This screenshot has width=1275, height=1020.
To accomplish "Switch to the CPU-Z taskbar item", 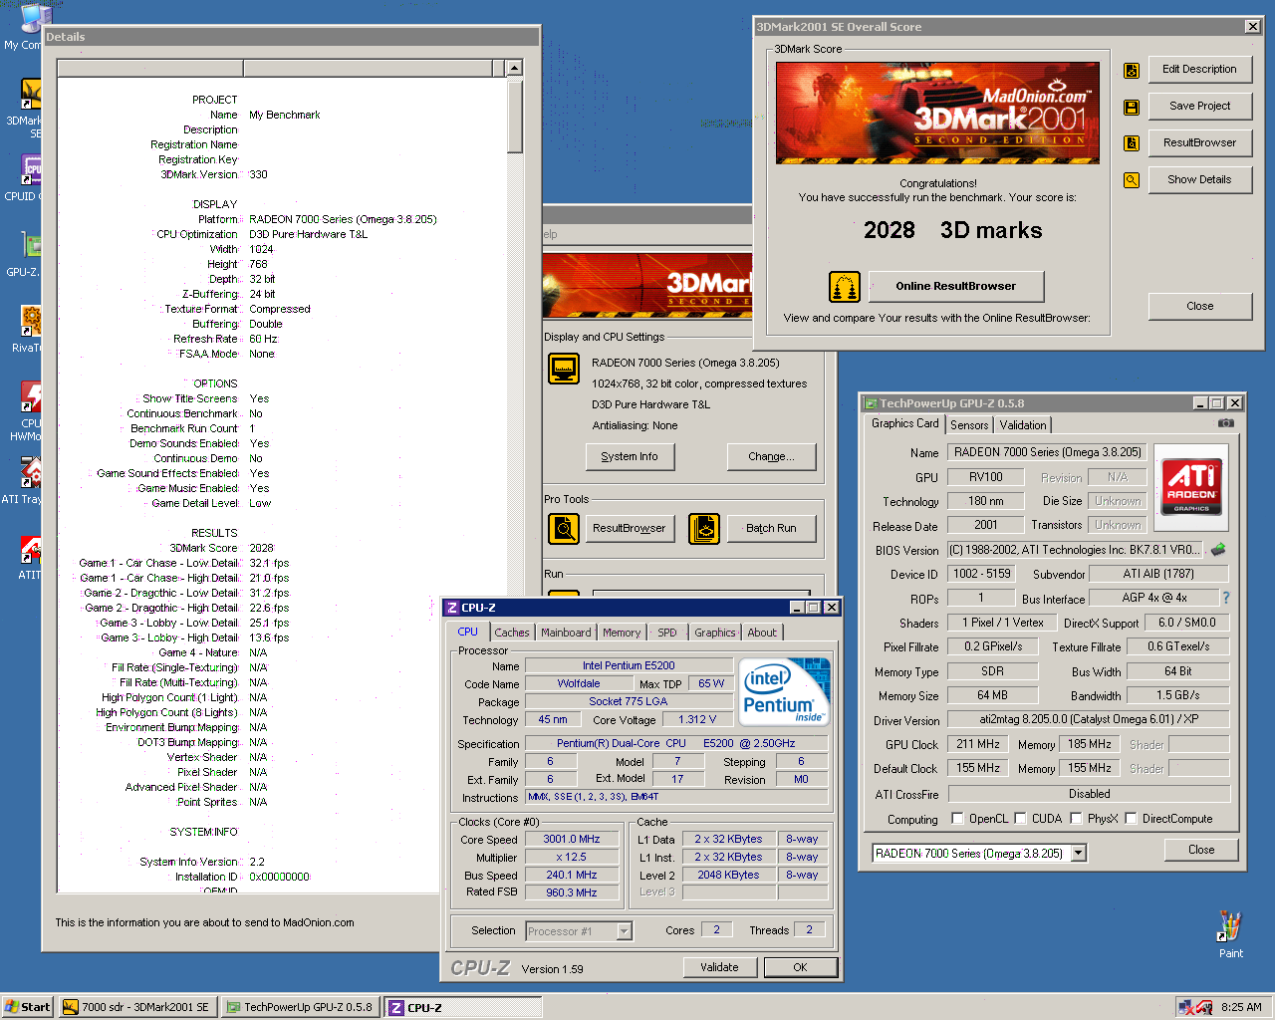I will (461, 1007).
